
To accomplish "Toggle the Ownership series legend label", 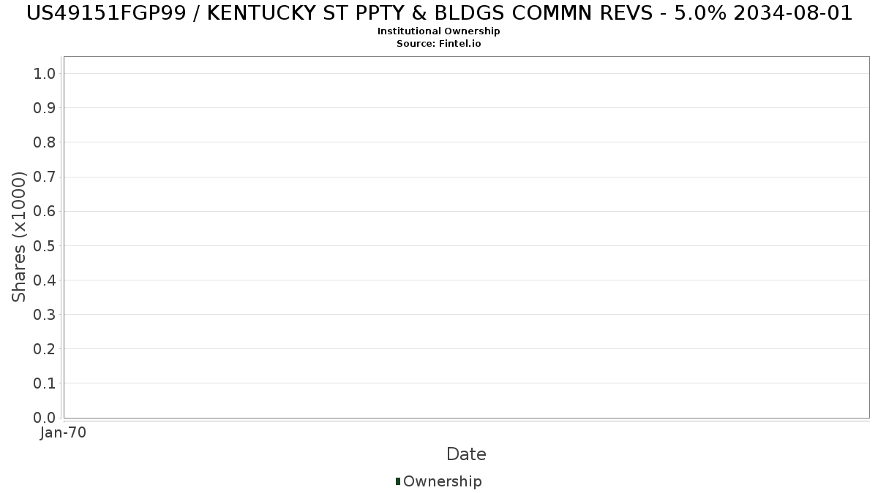I will point(442,481).
